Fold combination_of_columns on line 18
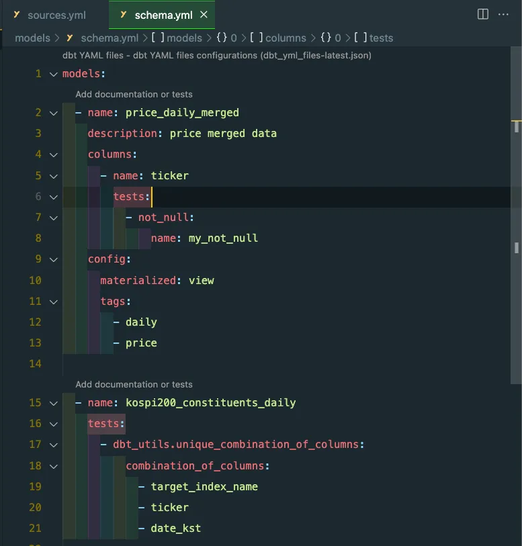This screenshot has height=546, width=522. pyautogui.click(x=53, y=466)
